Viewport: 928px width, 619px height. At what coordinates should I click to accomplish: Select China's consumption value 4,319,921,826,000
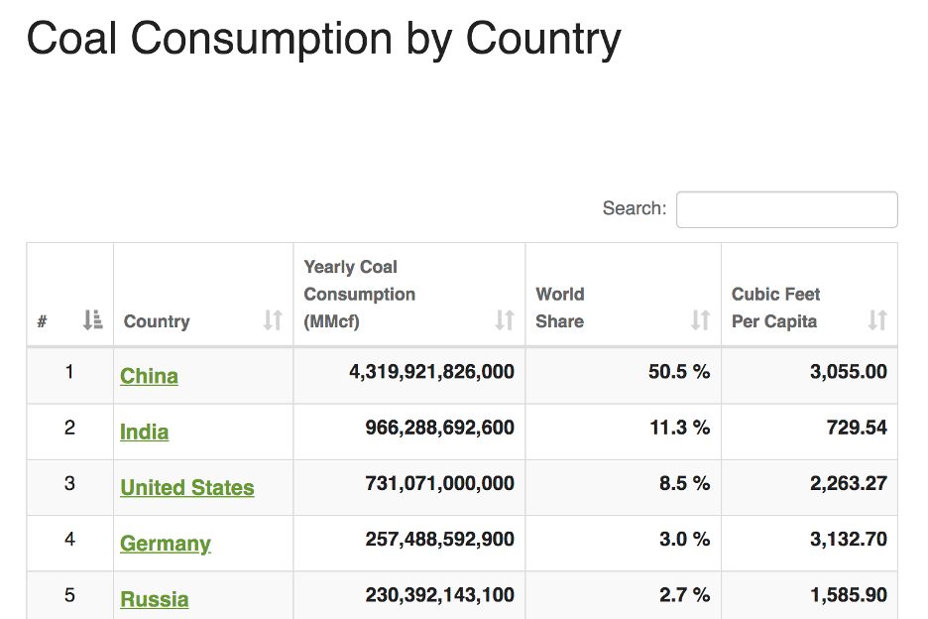pos(431,371)
